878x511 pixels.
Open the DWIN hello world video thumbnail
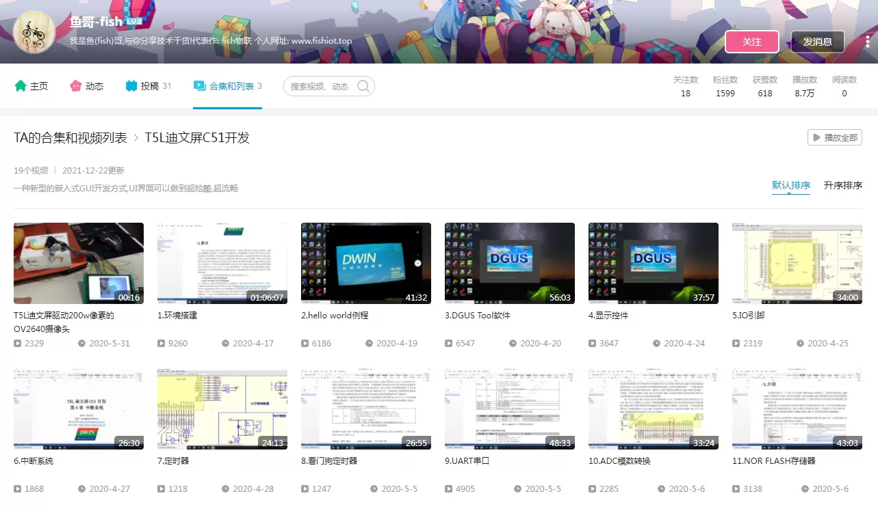tap(366, 263)
